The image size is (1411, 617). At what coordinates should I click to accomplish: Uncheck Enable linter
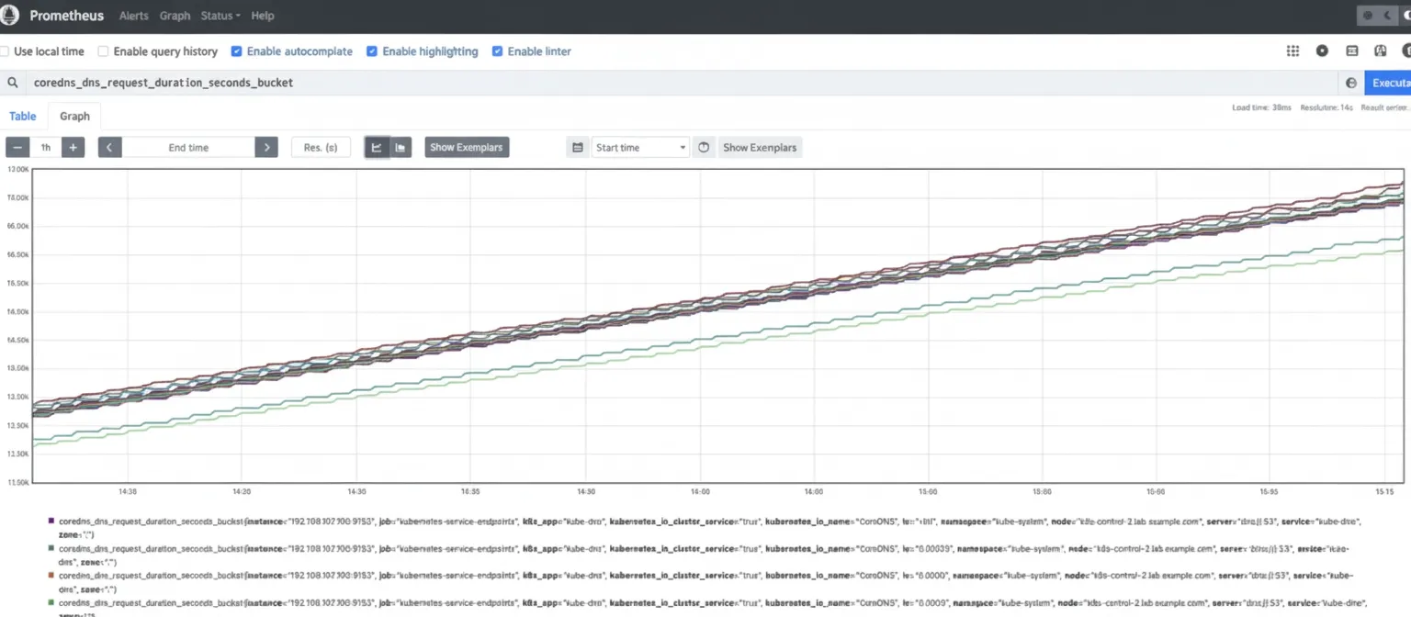[498, 51]
